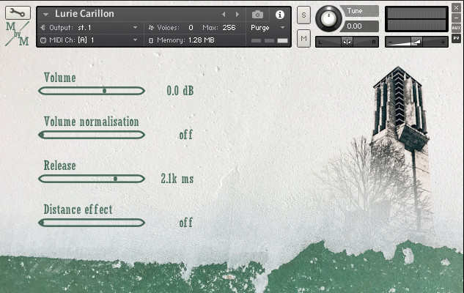Open the Output st. 1 dropdown

click(x=135, y=28)
